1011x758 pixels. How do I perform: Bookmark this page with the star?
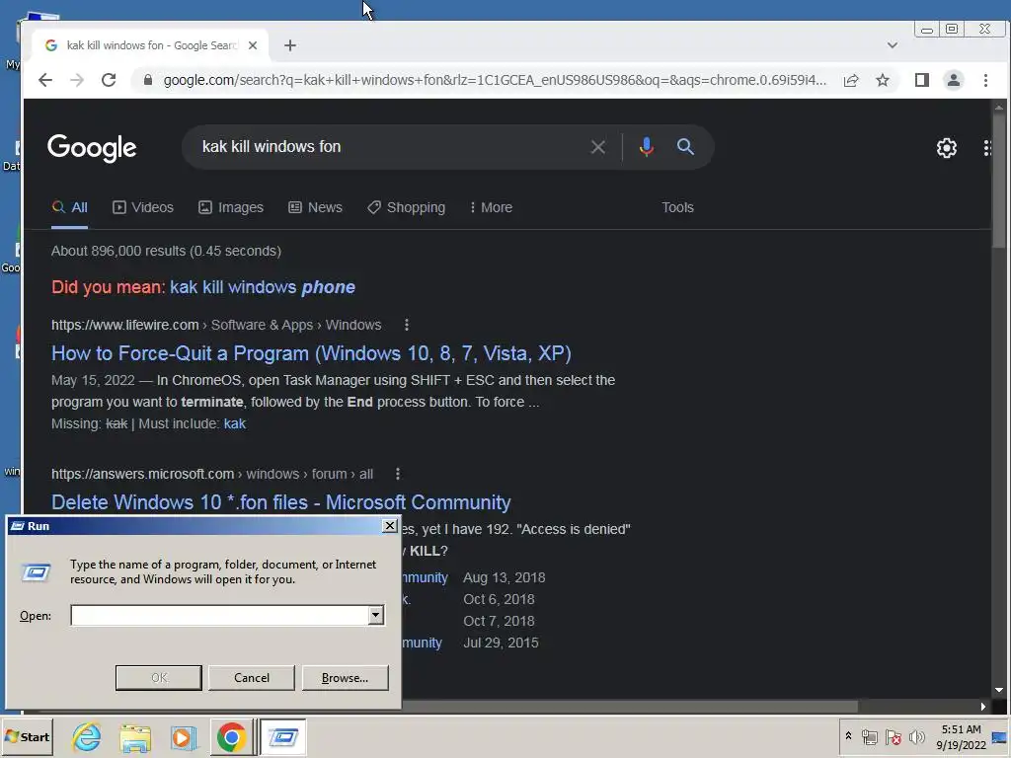coord(883,80)
